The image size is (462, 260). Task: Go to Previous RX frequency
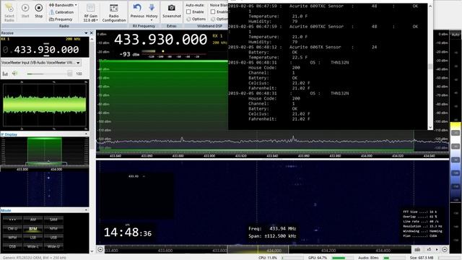coord(137,11)
